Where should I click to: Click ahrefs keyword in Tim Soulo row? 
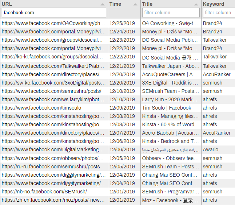pos(210,108)
